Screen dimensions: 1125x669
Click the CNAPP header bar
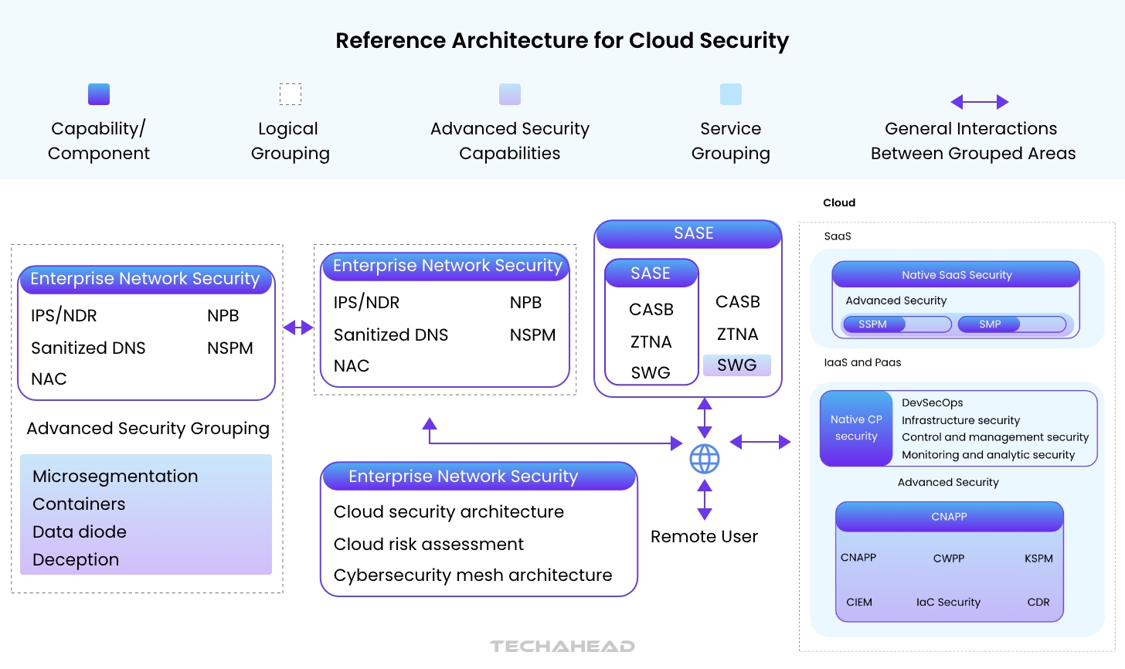[950, 517]
